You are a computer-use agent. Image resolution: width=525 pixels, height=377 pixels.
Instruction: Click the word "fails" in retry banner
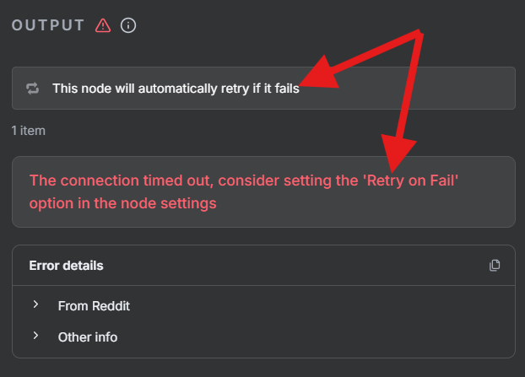click(x=287, y=88)
